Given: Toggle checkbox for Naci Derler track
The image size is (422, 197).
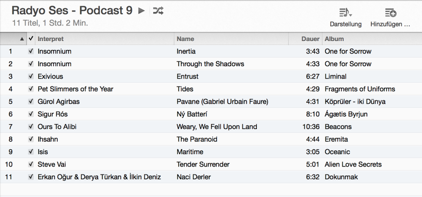Looking at the screenshot, I should 31,176.
